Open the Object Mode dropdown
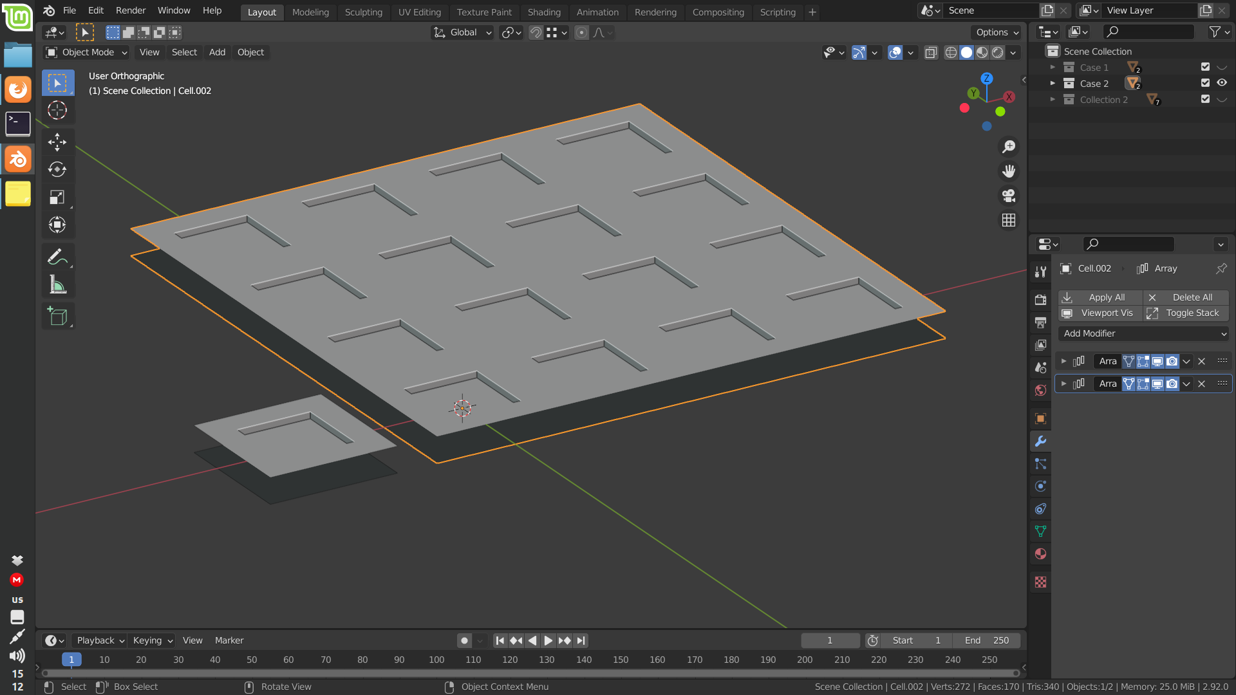Image resolution: width=1236 pixels, height=695 pixels. pyautogui.click(x=86, y=53)
